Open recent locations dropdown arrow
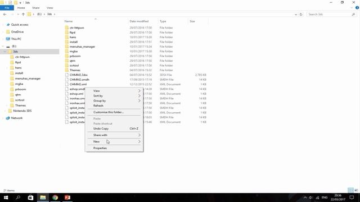This screenshot has width=360, height=202. (x=18, y=14)
